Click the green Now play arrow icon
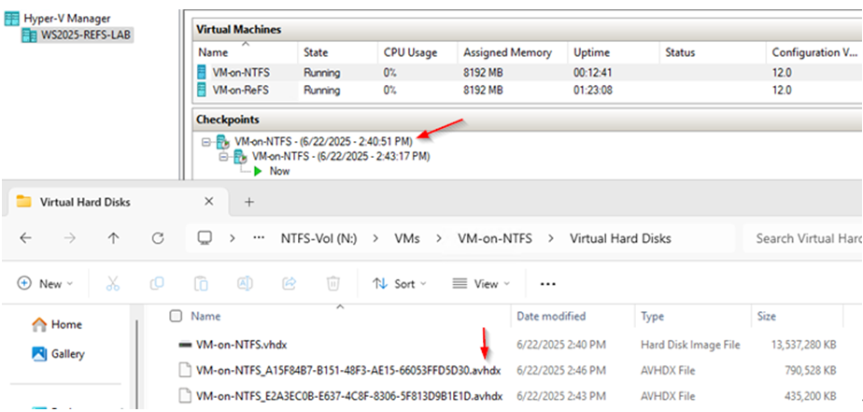Image resolution: width=863 pixels, height=412 pixels. point(258,171)
